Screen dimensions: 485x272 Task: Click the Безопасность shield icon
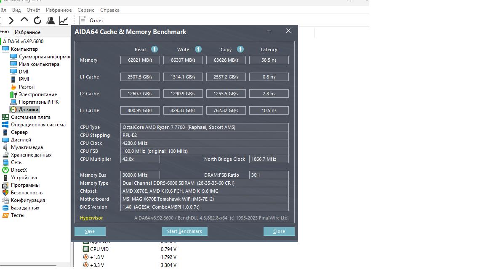[5, 193]
